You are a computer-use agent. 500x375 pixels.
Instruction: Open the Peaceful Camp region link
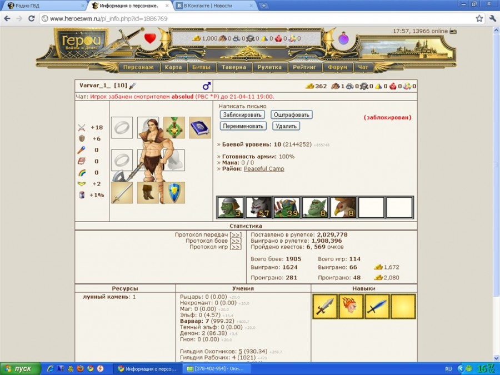pyautogui.click(x=264, y=169)
